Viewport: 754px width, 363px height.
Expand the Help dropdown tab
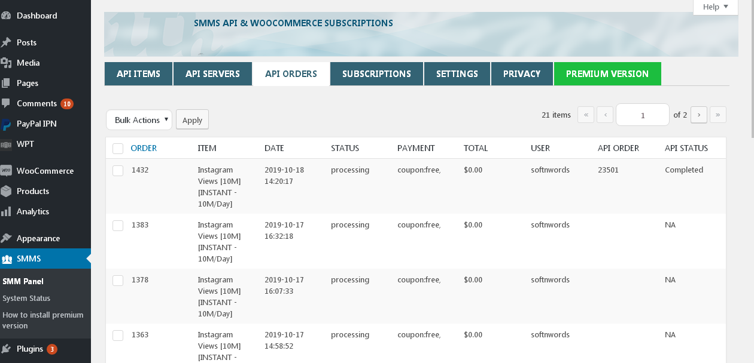[716, 7]
